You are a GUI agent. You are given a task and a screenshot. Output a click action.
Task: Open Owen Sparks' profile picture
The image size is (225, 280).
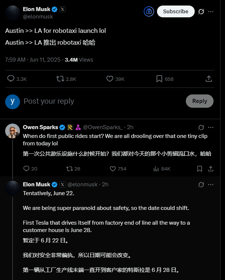coord(12,131)
